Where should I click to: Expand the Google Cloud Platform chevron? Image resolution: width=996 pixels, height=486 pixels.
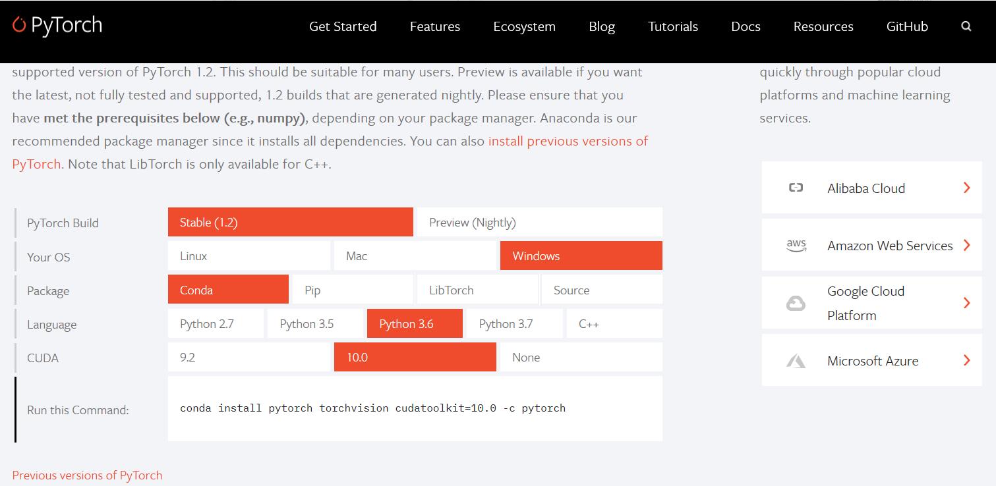tap(966, 303)
